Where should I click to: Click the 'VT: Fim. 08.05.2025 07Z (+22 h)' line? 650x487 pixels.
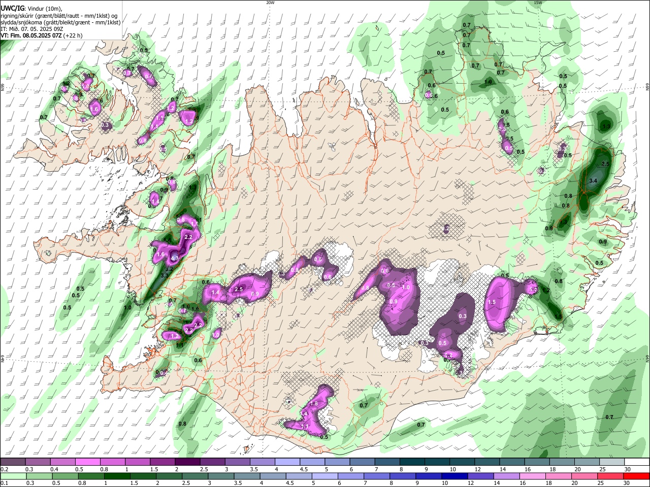tap(41, 36)
